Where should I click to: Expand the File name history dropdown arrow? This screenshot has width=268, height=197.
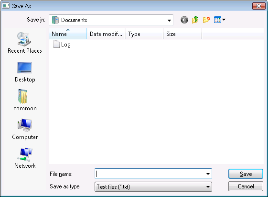[208, 174]
